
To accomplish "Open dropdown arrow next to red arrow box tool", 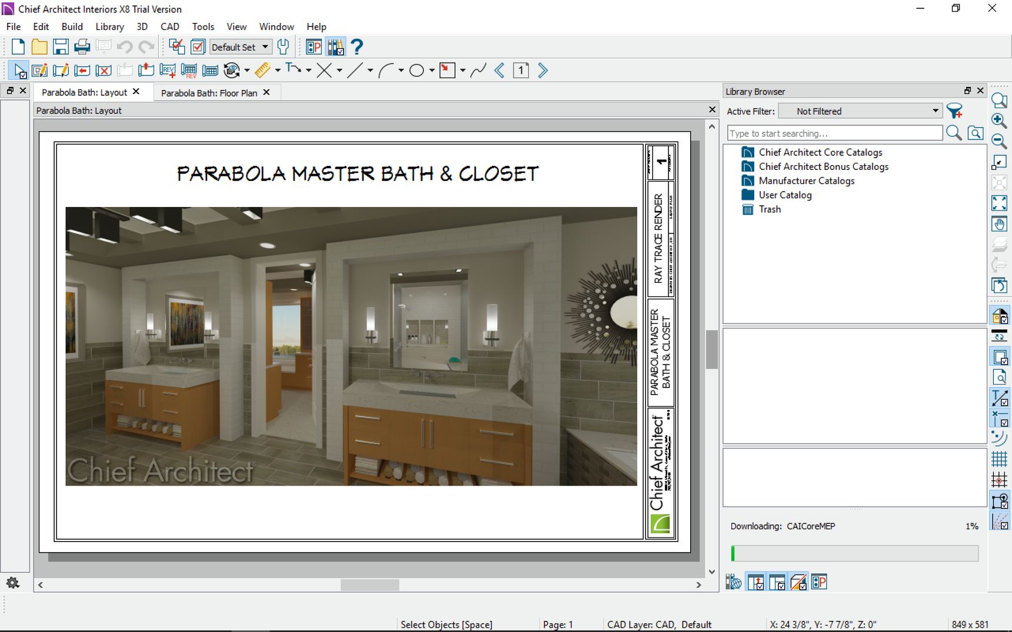I will [x=462, y=71].
